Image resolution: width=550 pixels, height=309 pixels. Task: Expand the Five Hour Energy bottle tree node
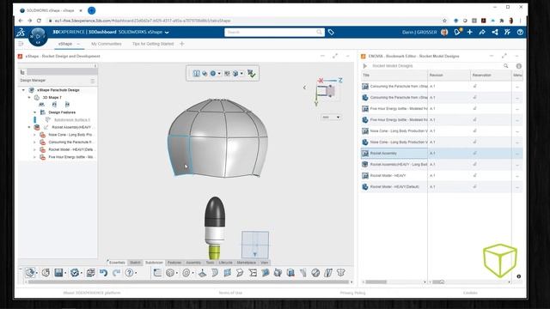pyautogui.click(x=34, y=157)
